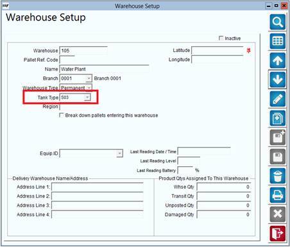290x247 pixels.
Task: Expand the Branch dropdown
Action: click(89, 78)
